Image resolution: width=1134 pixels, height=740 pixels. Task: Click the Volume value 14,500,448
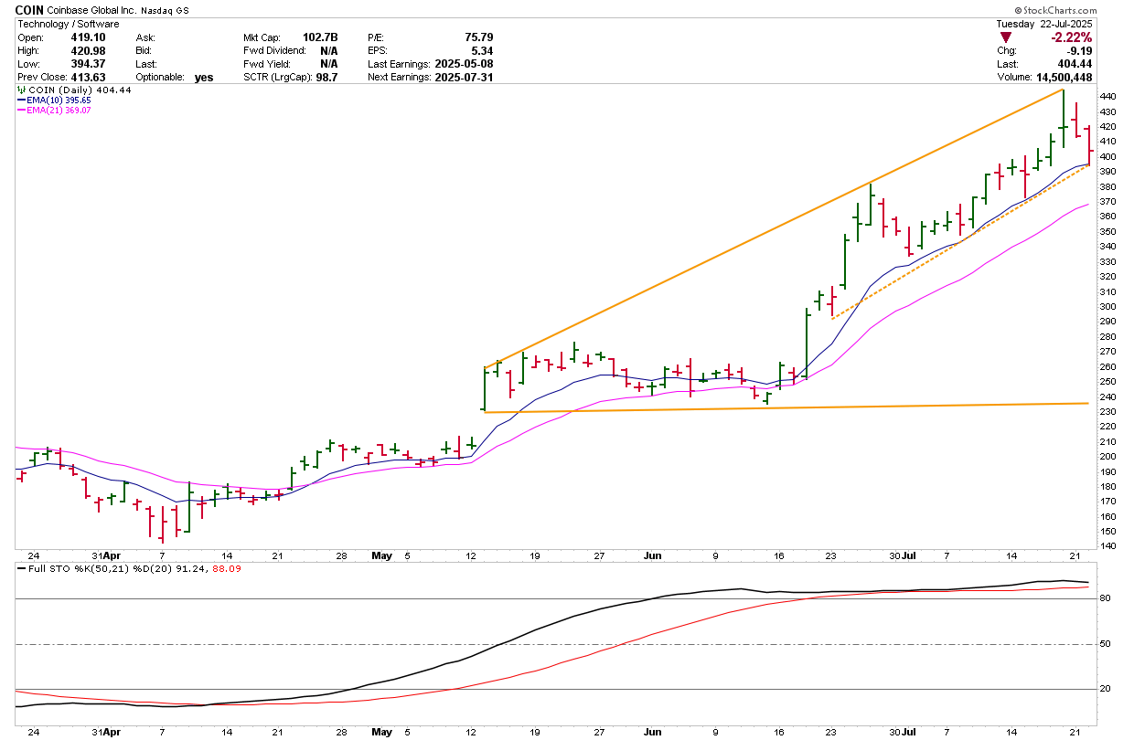coord(1060,78)
